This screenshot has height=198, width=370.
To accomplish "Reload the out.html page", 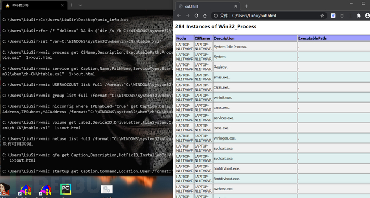I will click(x=196, y=16).
